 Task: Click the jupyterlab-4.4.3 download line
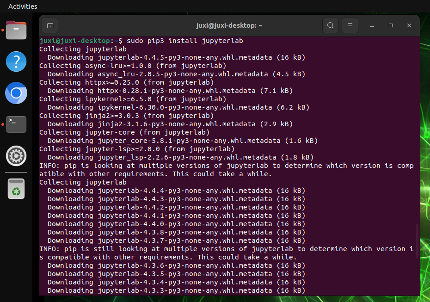tap(176, 199)
